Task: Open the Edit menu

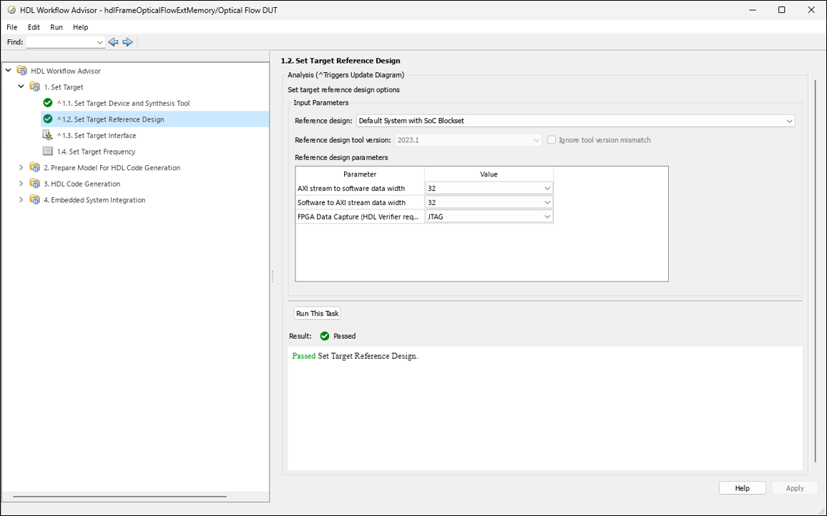Action: 34,27
